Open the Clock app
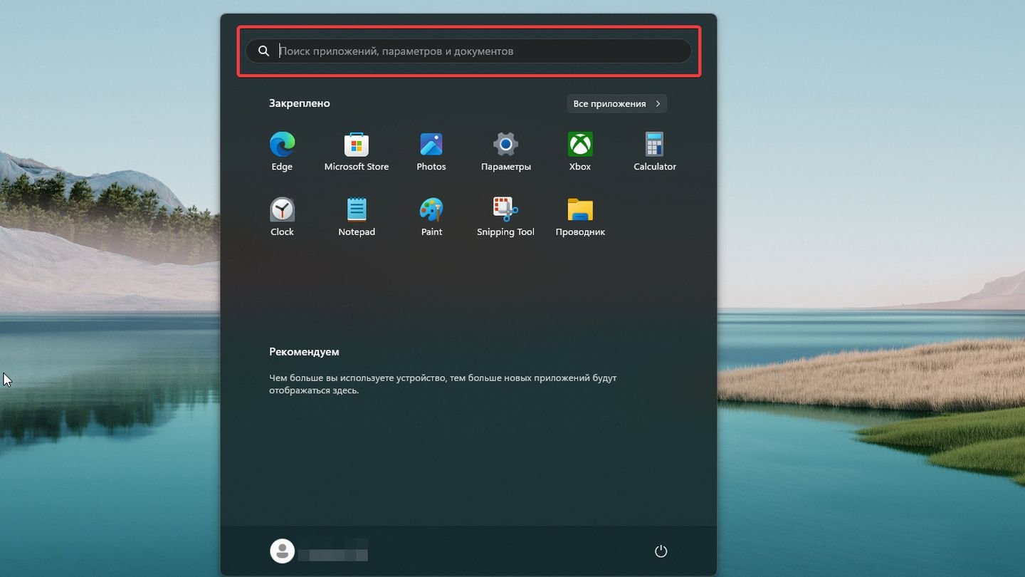The height and width of the screenshot is (577, 1025). tap(282, 209)
